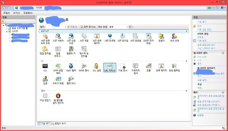Open the 세션 상태 icon

[x=174, y=38]
